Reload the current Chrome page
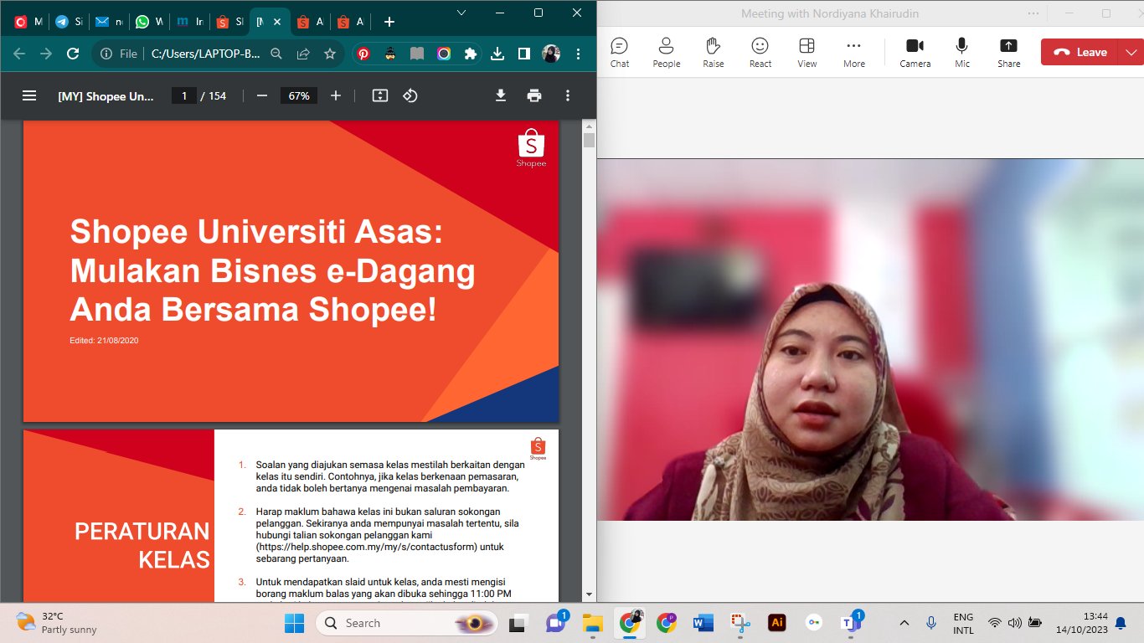 point(73,54)
